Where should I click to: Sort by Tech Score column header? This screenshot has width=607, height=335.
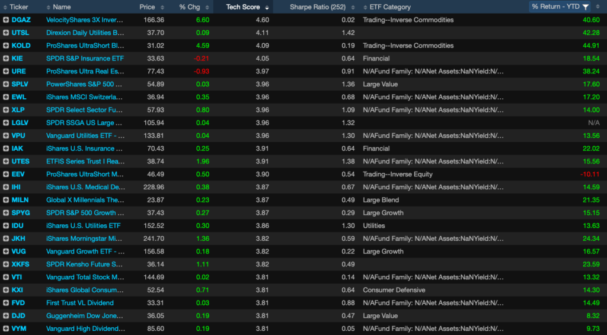(x=242, y=7)
